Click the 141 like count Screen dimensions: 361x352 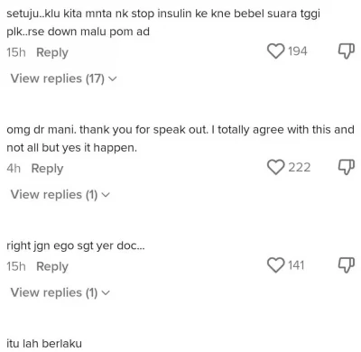(x=296, y=265)
